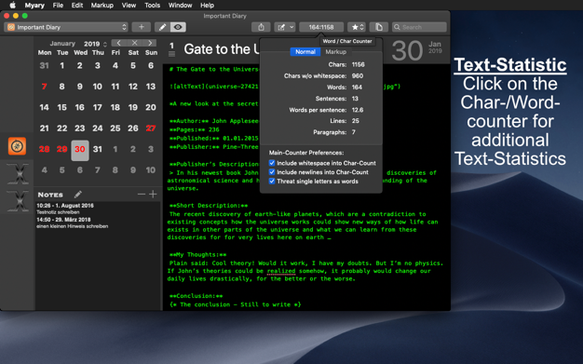
Task: Adjust the 2019 year stepper
Action: [105, 44]
